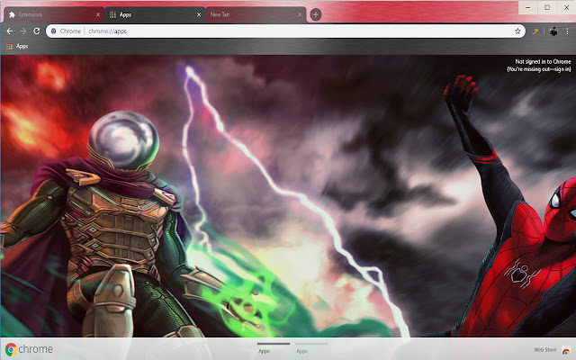The height and width of the screenshot is (360, 576).
Task: Close the New Tab tab
Action: [x=300, y=14]
